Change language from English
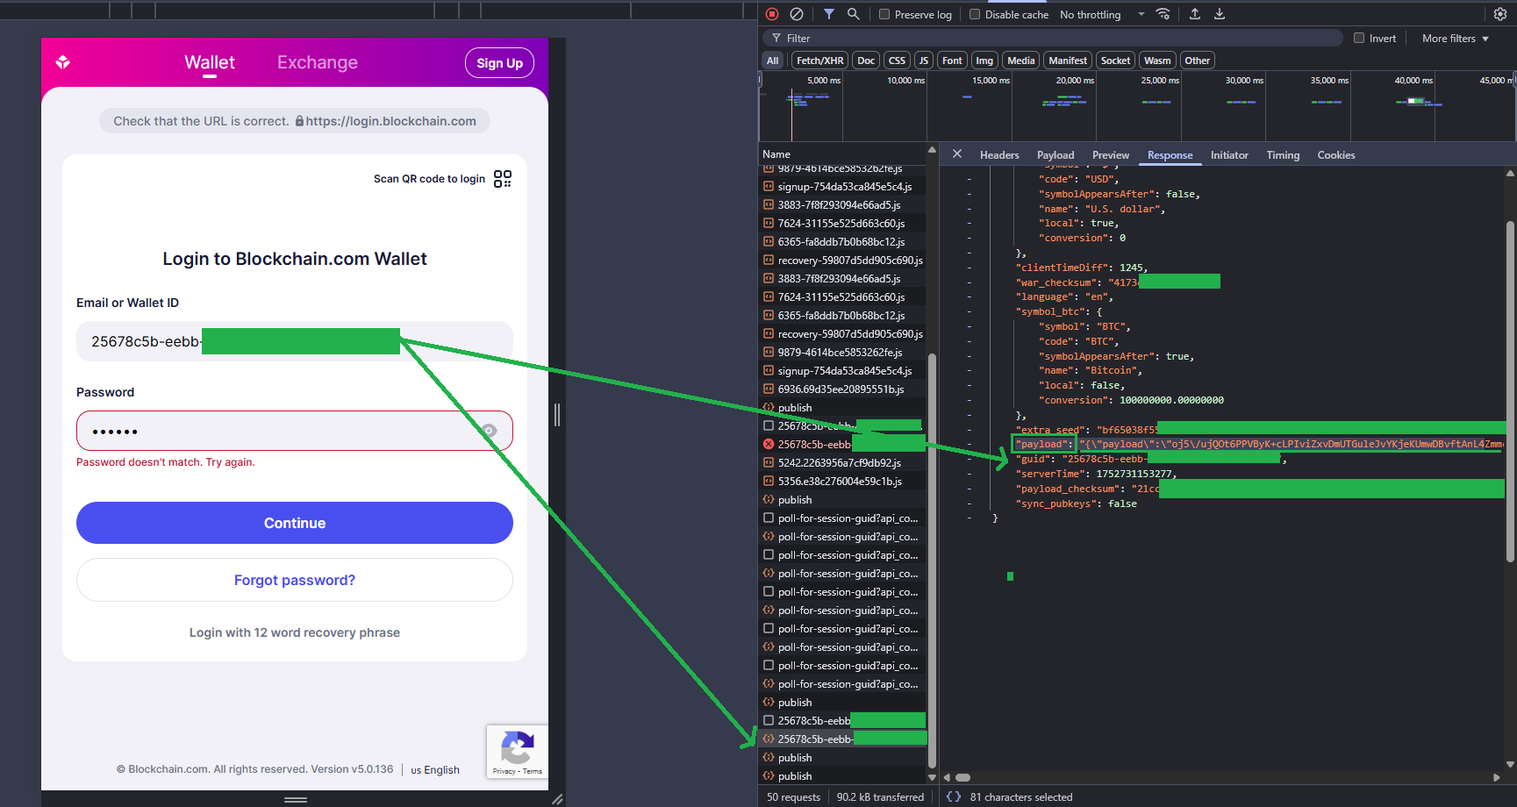 pyautogui.click(x=435, y=769)
